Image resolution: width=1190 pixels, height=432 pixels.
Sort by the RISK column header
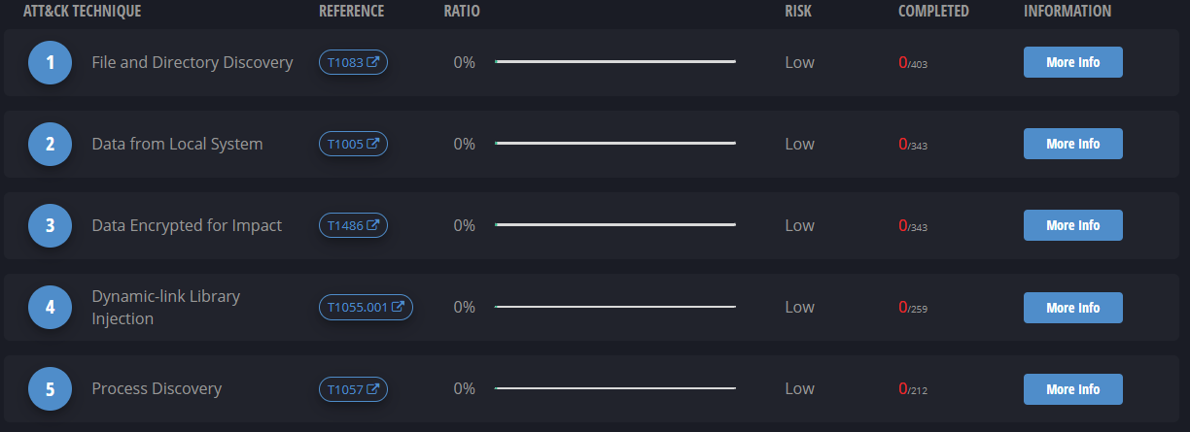[x=798, y=12]
